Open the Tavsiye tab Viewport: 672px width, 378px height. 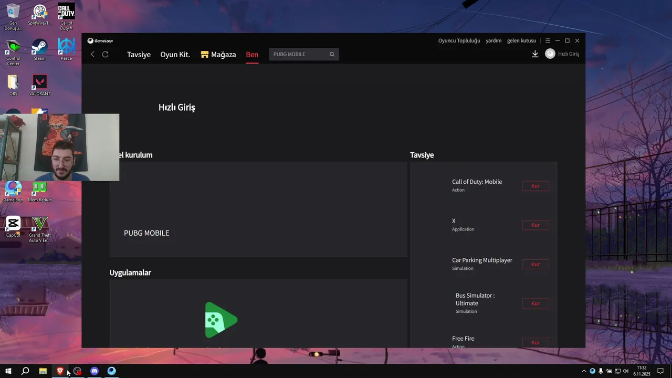[139, 55]
